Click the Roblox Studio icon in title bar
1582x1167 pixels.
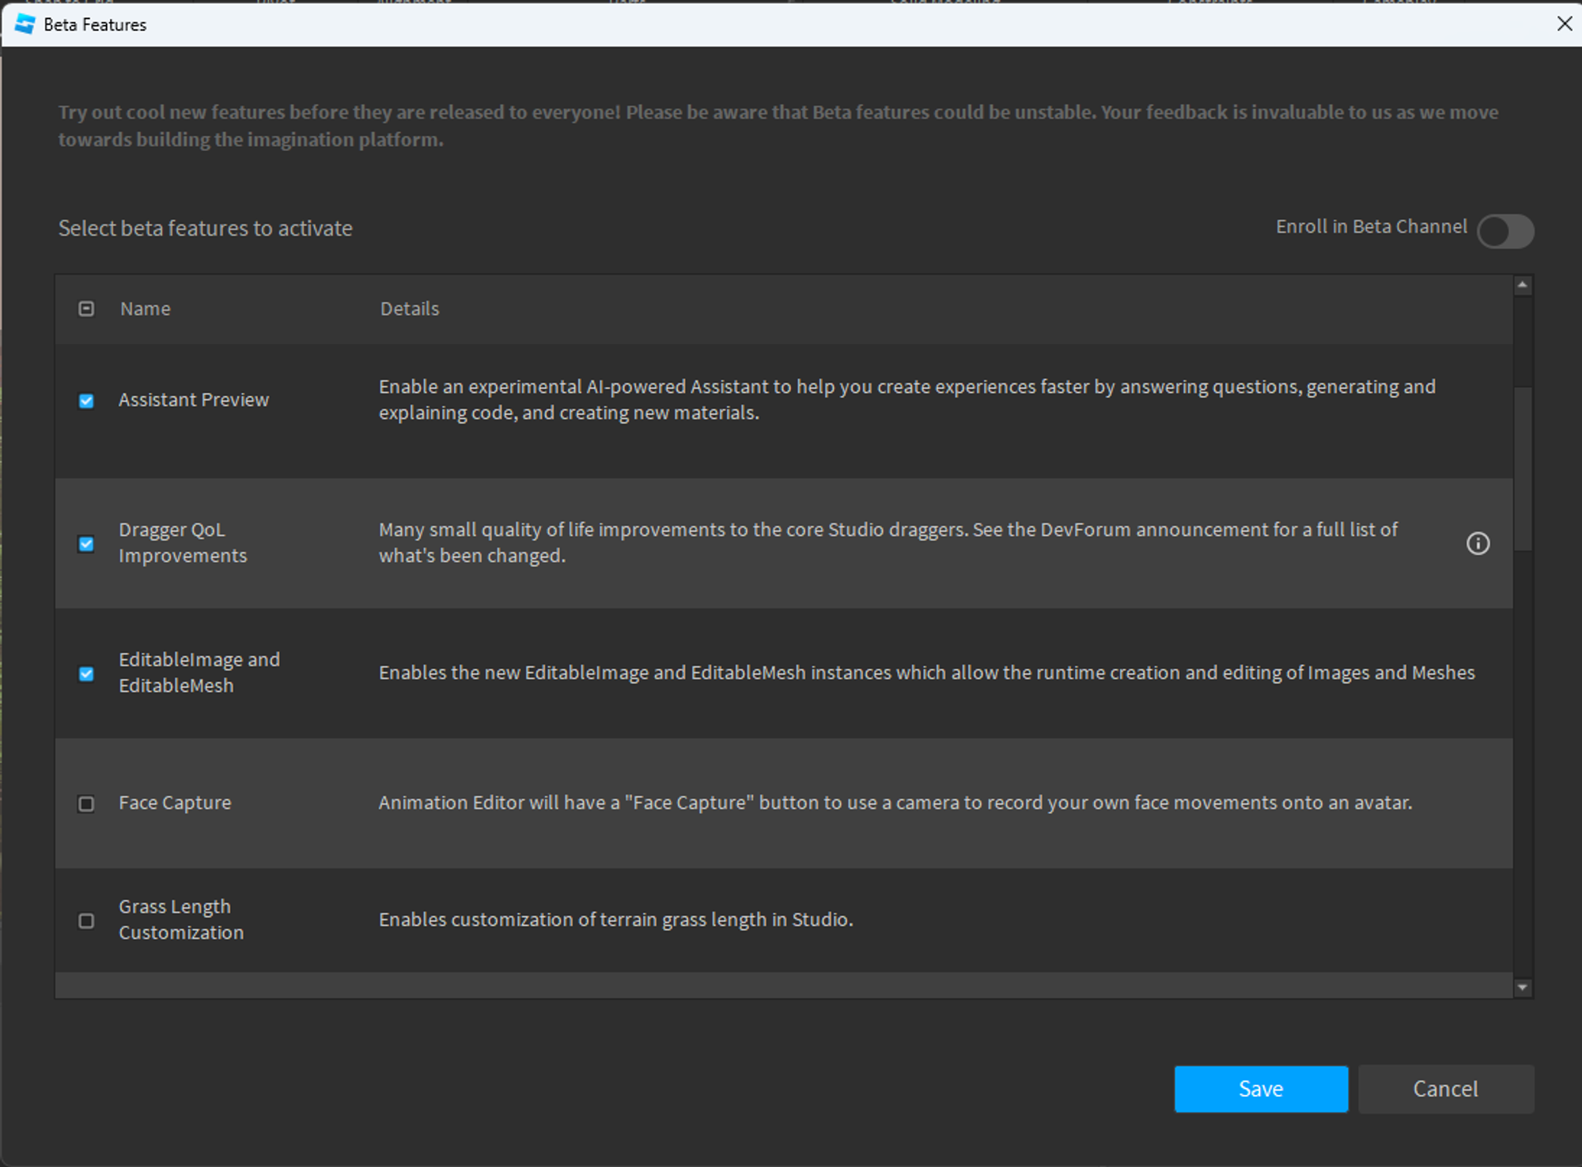(x=25, y=25)
